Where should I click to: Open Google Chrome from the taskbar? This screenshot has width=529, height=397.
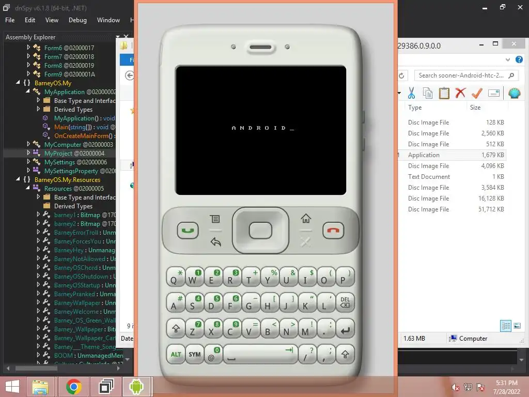73,387
